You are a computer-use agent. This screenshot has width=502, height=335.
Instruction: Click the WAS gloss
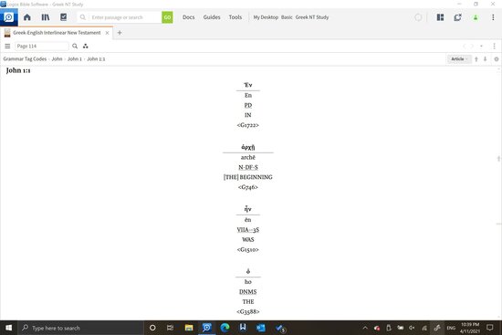tap(248, 239)
